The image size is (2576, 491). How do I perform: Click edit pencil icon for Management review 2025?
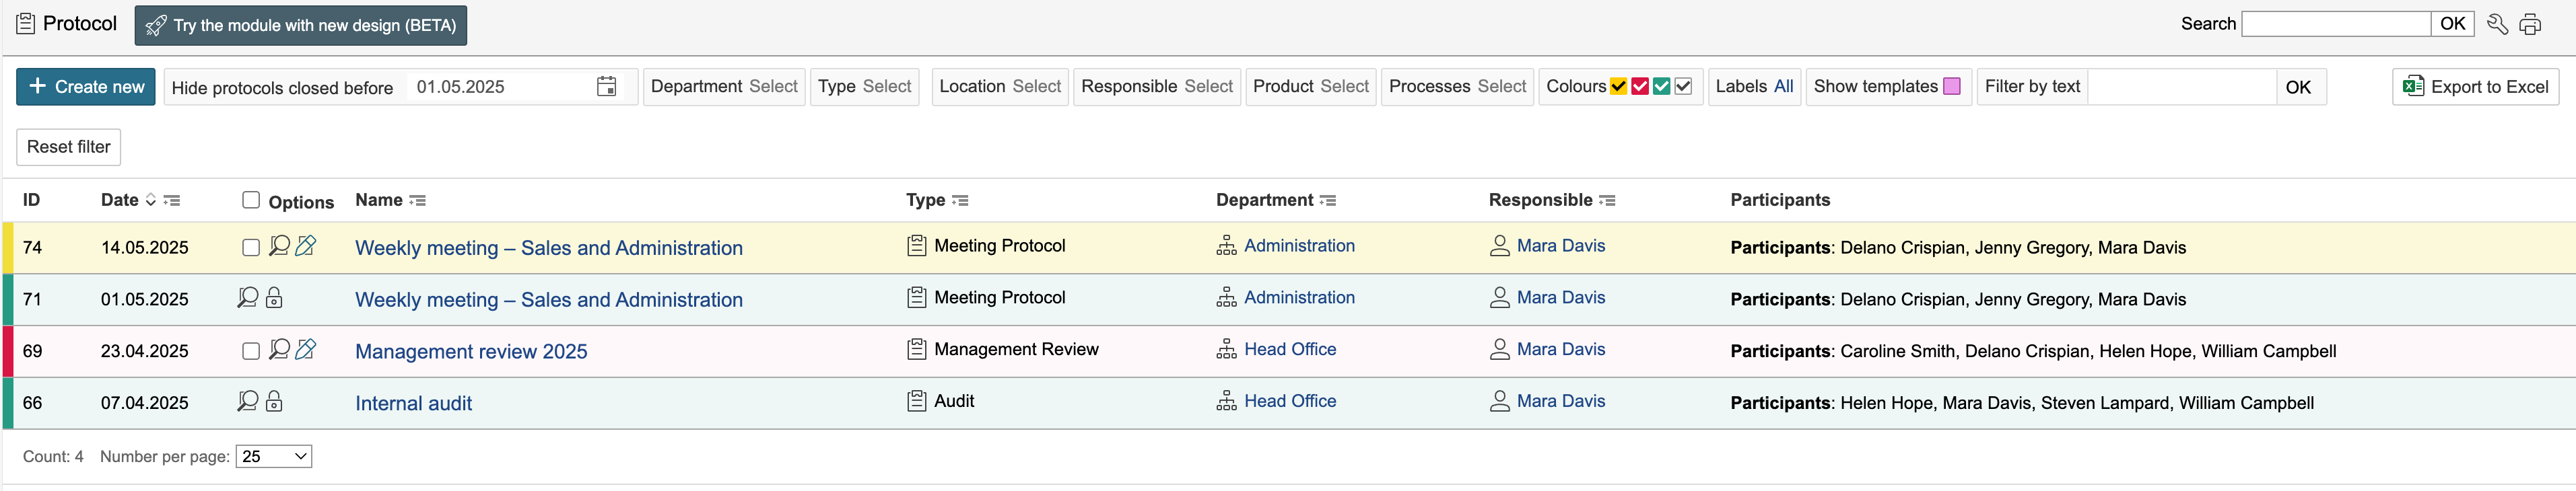(306, 349)
